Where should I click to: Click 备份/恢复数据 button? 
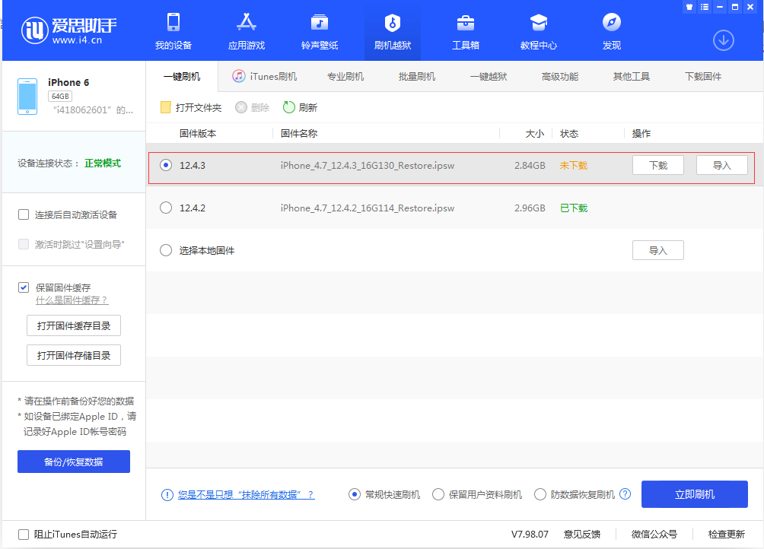point(74,462)
